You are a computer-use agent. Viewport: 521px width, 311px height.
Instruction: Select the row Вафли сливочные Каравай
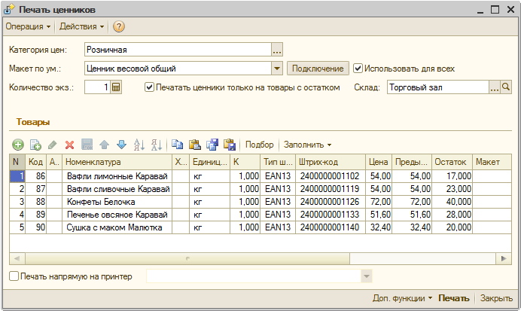point(260,189)
